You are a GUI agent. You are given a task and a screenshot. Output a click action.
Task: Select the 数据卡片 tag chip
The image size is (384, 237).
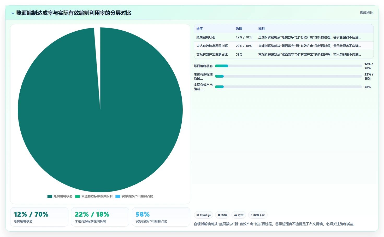pos(258,215)
